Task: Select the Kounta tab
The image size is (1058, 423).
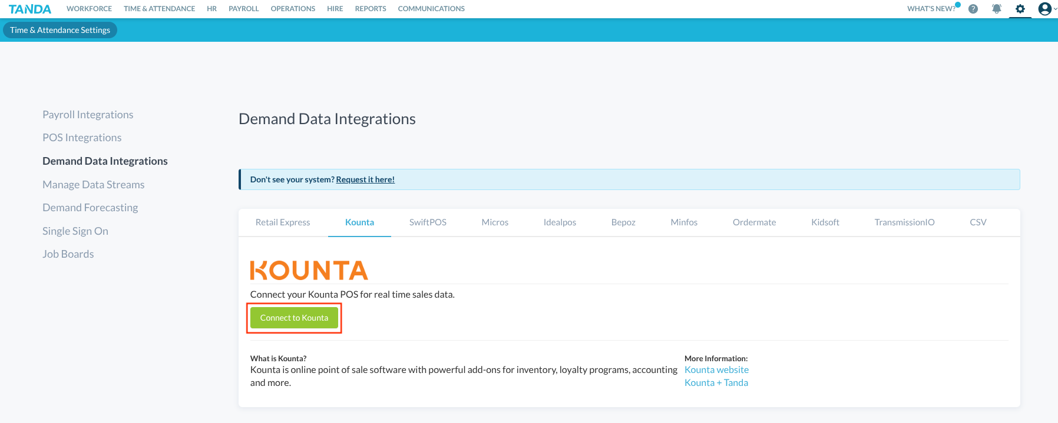Action: 359,222
